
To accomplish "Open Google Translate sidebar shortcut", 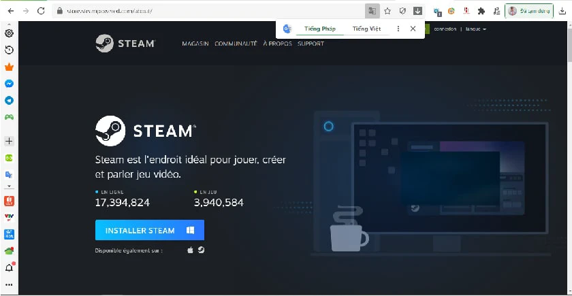I will [x=9, y=175].
